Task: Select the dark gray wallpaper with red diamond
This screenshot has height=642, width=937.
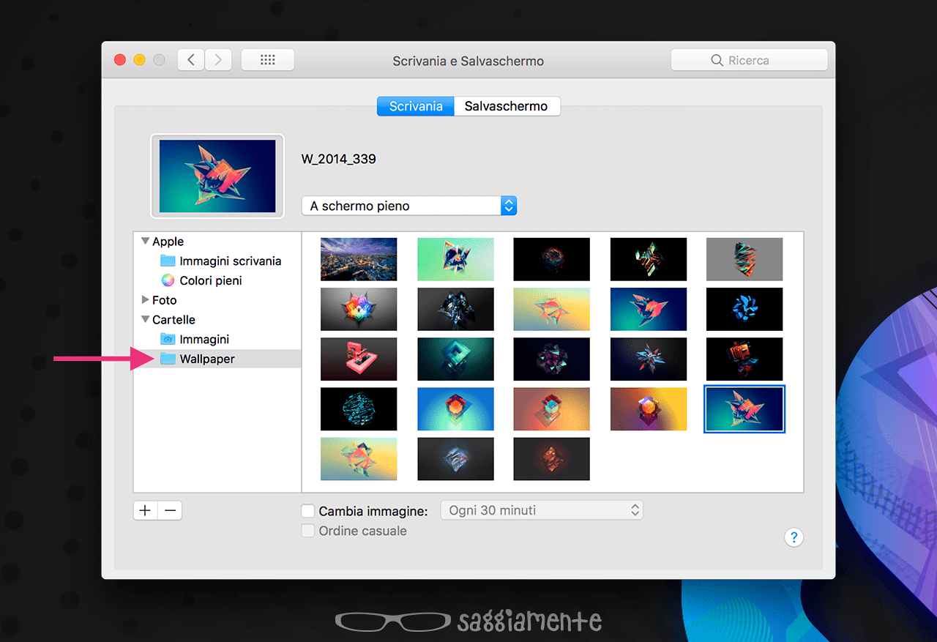Action: click(552, 459)
